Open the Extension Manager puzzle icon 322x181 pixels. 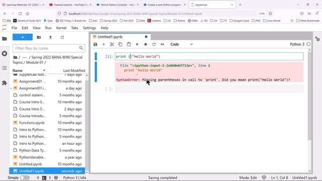5,83
